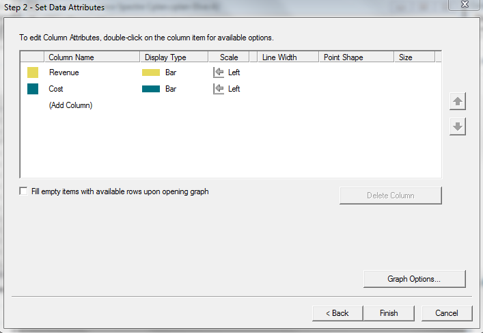Click the (Add Column) entry

tap(70, 105)
